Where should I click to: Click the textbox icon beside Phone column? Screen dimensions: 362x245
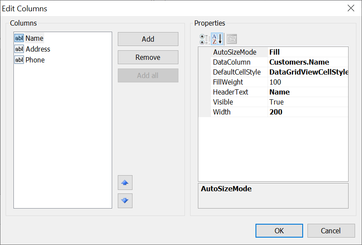click(19, 60)
